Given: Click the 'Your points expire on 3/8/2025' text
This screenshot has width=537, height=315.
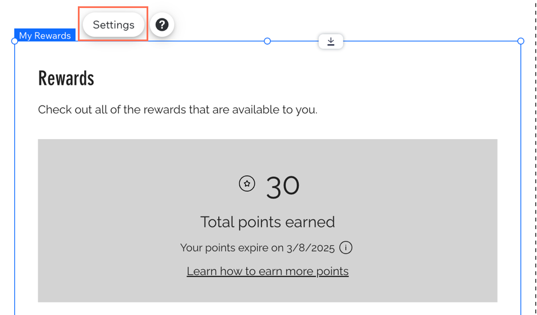Looking at the screenshot, I should [x=258, y=248].
